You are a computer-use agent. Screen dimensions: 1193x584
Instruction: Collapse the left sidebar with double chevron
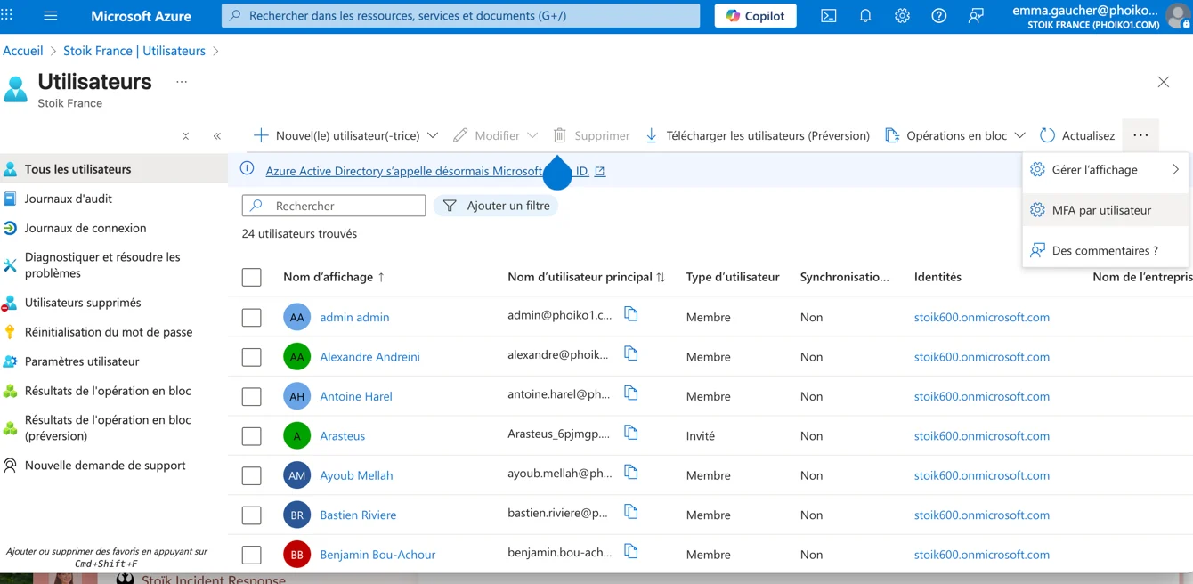(x=217, y=136)
